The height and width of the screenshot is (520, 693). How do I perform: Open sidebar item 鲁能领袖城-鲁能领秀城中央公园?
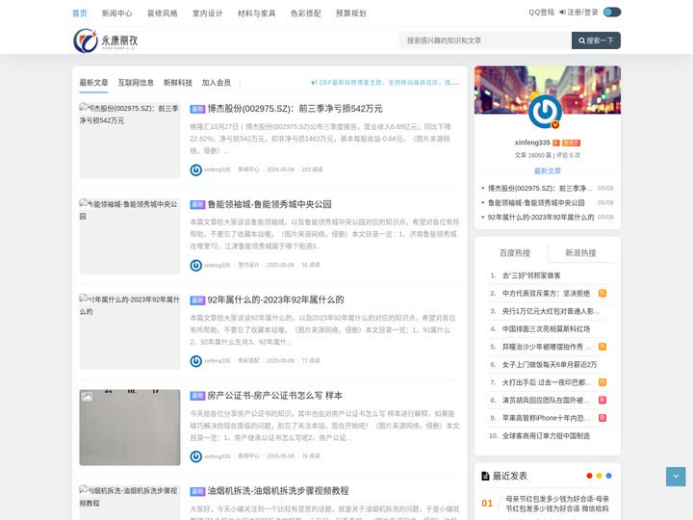tap(536, 202)
